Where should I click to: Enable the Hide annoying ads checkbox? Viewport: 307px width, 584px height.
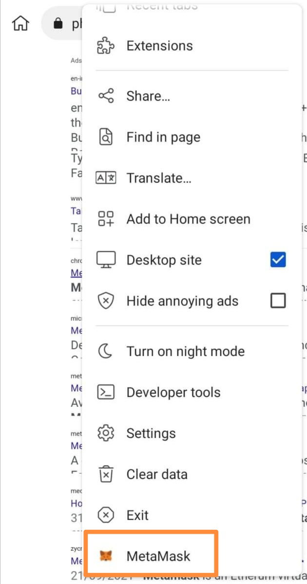[x=278, y=301]
